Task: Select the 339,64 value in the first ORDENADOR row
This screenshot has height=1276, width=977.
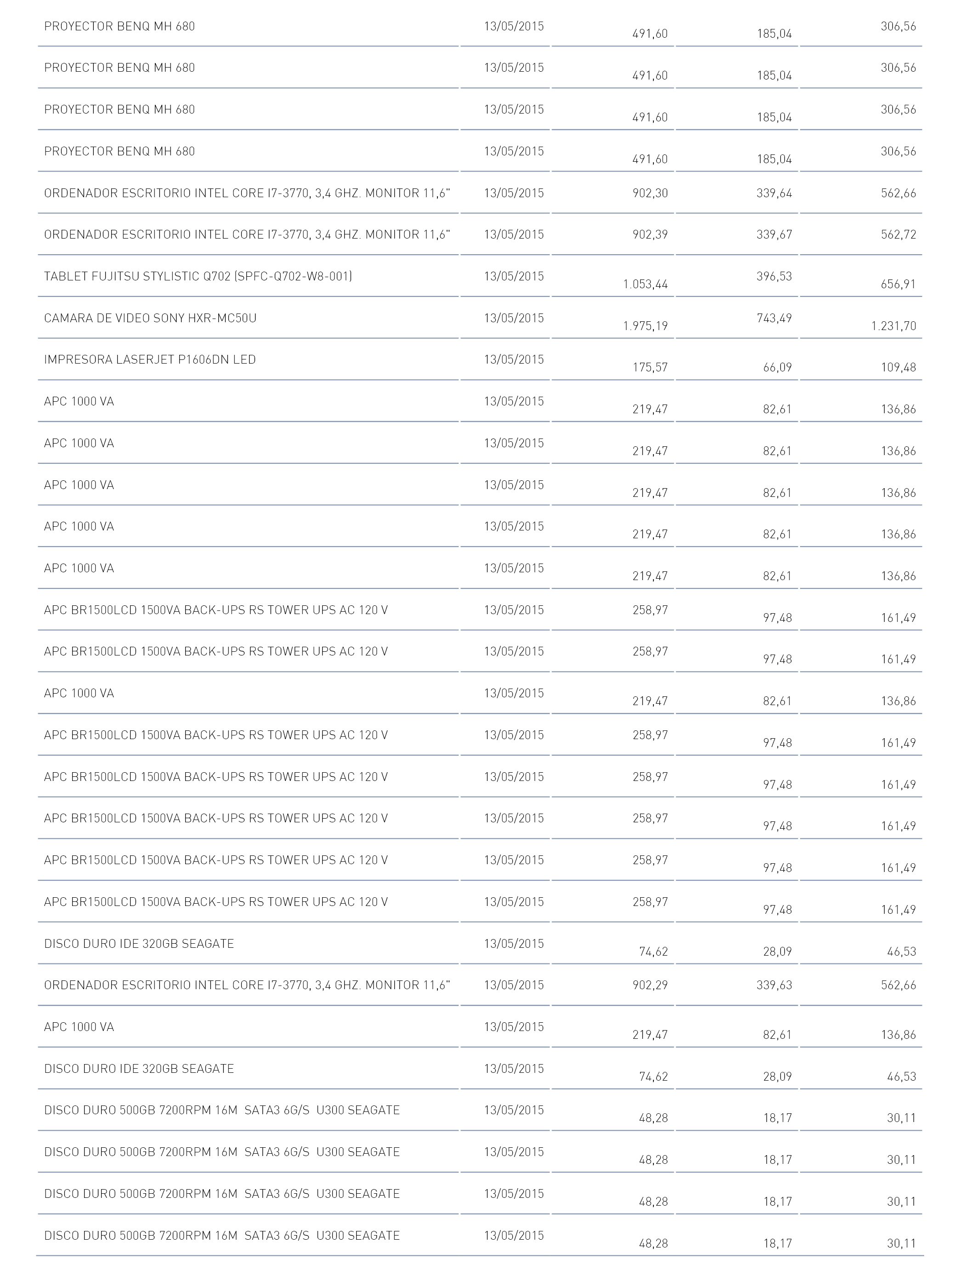Action: (x=774, y=193)
